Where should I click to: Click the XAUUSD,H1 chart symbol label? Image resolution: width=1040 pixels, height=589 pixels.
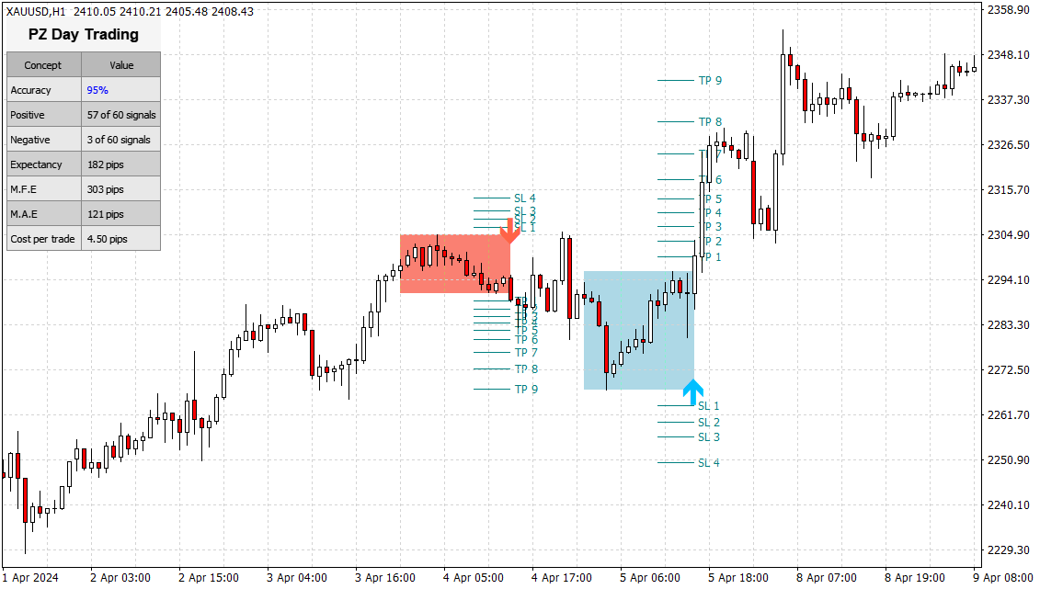pyautogui.click(x=36, y=11)
